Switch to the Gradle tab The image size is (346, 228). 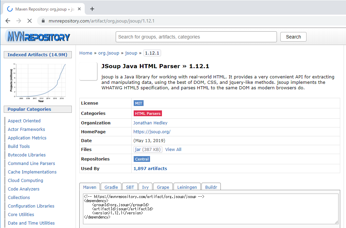(111, 187)
